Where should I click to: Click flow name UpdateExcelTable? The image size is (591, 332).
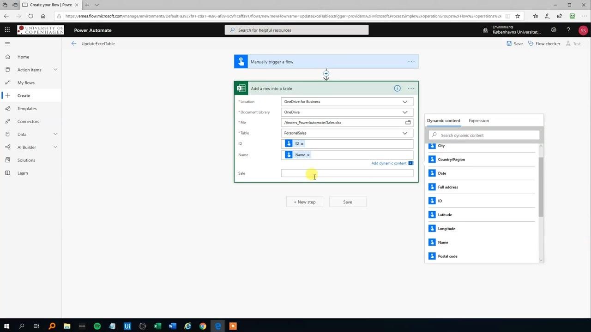[x=98, y=44]
